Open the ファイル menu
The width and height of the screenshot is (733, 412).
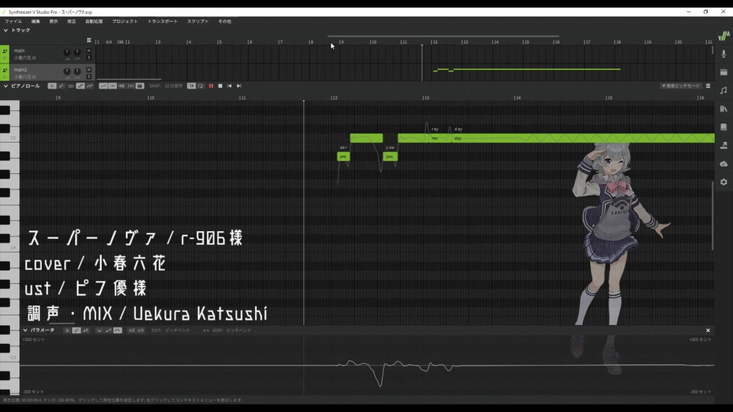(x=13, y=21)
